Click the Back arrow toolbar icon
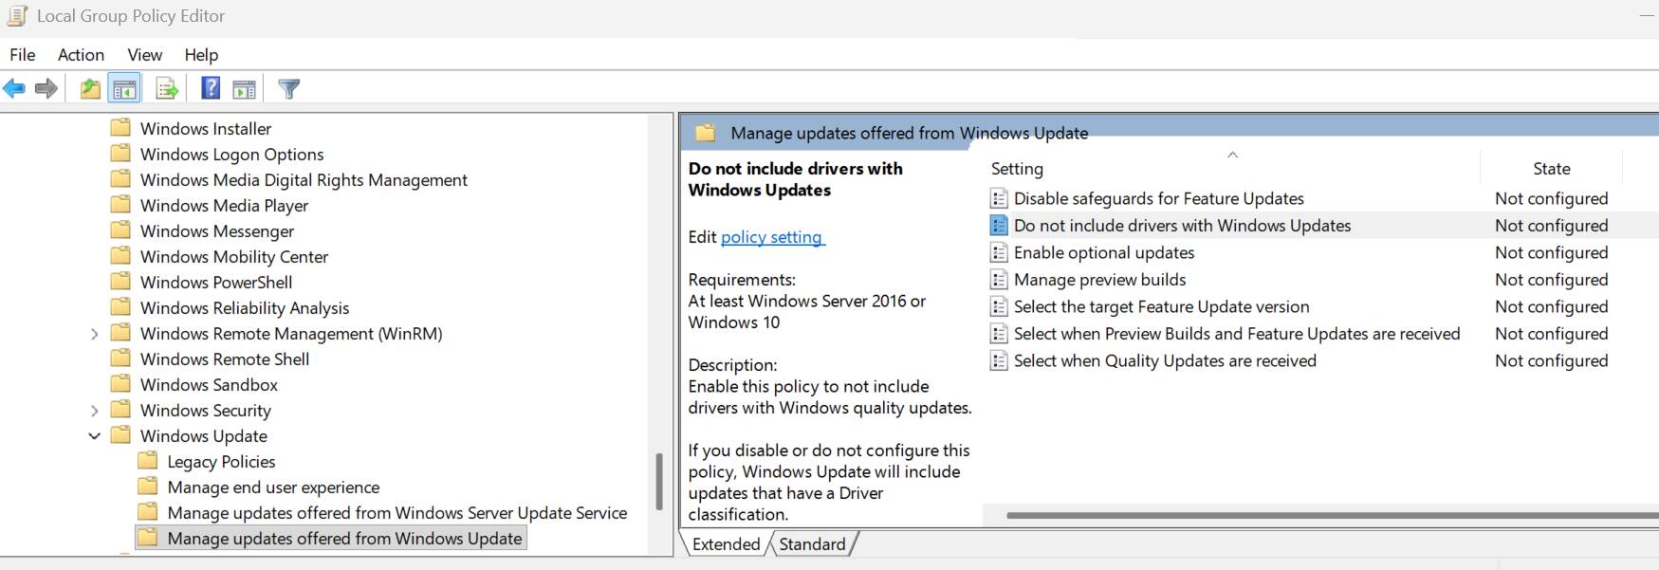The width and height of the screenshot is (1659, 570). [x=14, y=89]
